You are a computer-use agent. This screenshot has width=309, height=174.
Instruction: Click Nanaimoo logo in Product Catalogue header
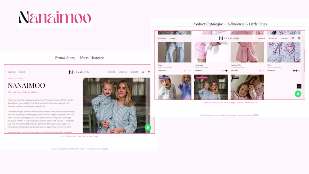click(x=229, y=38)
